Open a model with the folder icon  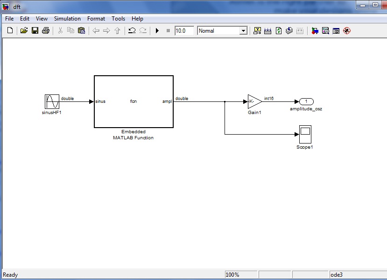point(24,31)
